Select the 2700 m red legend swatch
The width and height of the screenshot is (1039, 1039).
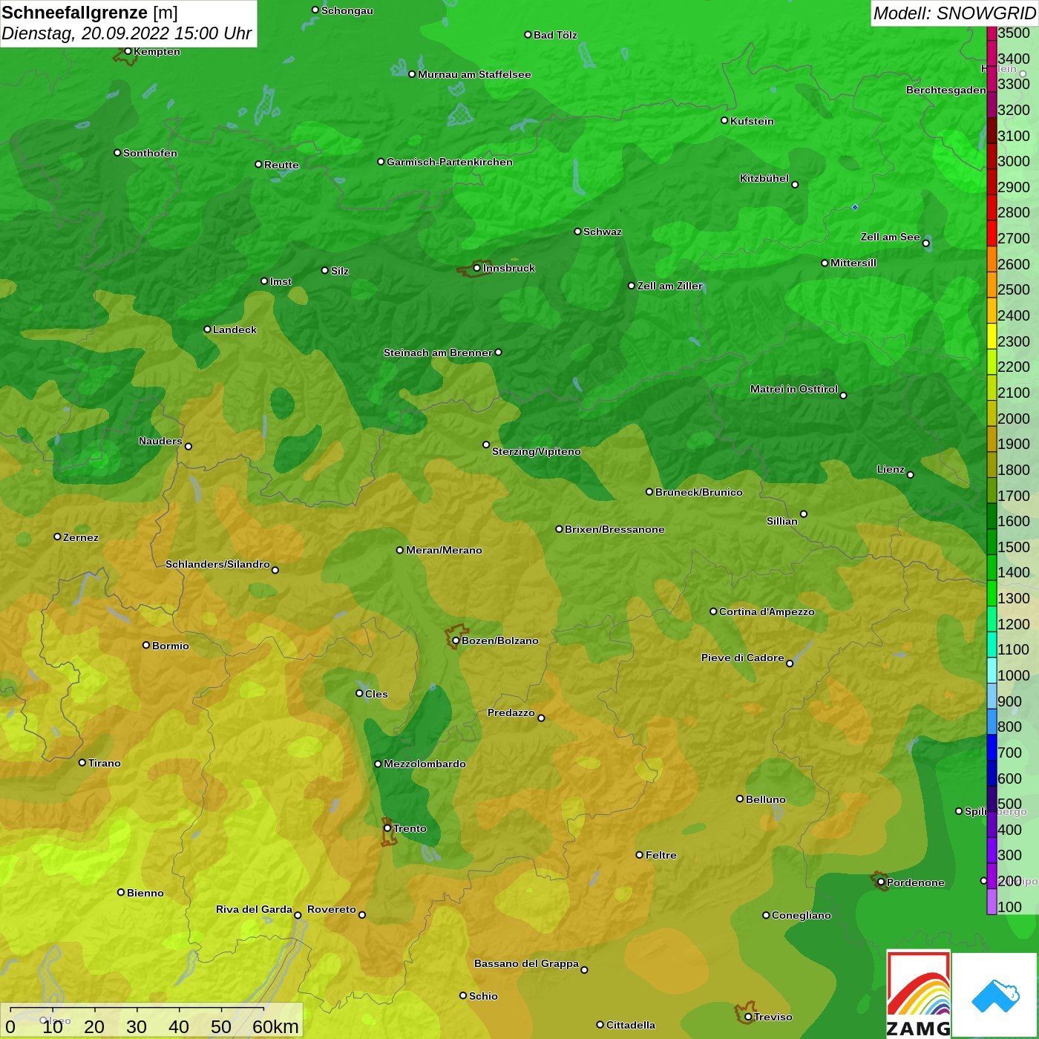[992, 234]
